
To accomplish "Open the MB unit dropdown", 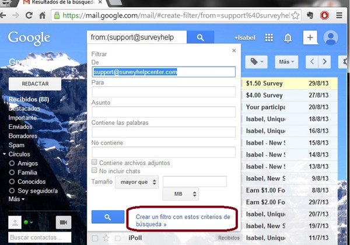I will pos(181,194).
